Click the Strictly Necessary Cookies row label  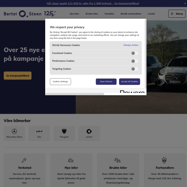66,45
